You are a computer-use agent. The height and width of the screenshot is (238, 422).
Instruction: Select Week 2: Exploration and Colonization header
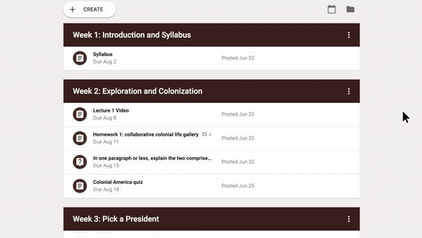pyautogui.click(x=137, y=91)
